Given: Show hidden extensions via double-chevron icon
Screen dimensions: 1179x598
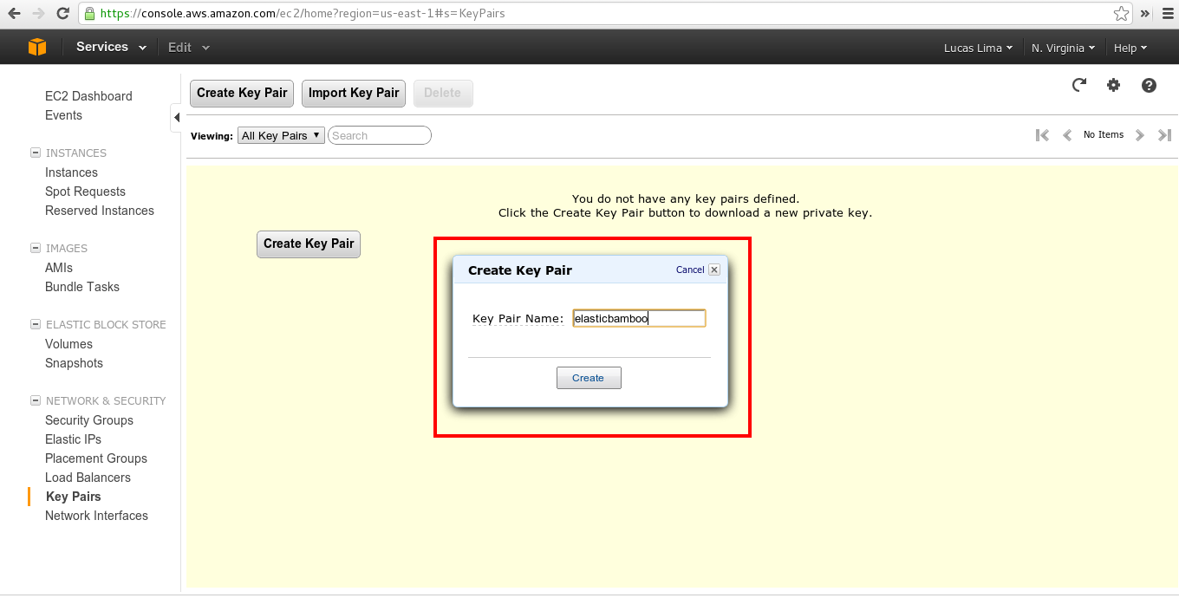Looking at the screenshot, I should (x=1145, y=13).
